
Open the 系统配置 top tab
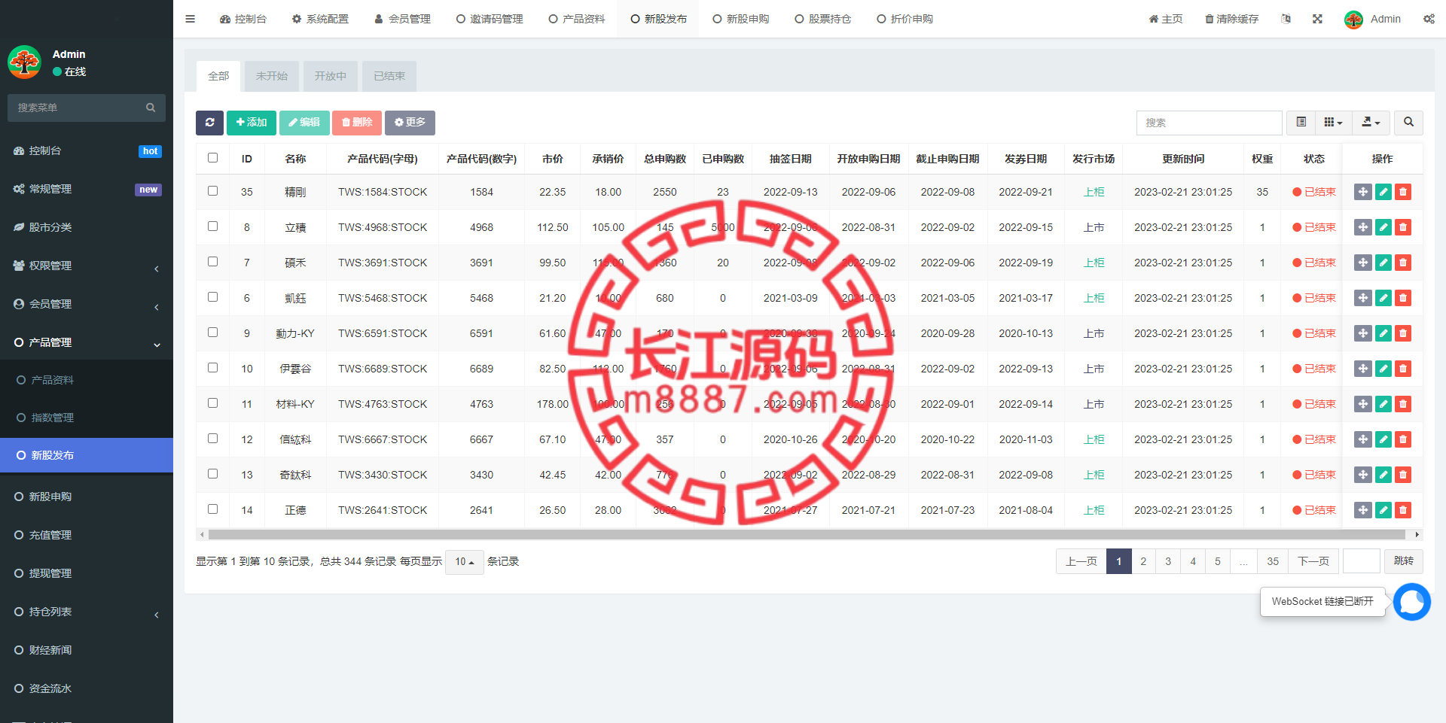(x=320, y=19)
